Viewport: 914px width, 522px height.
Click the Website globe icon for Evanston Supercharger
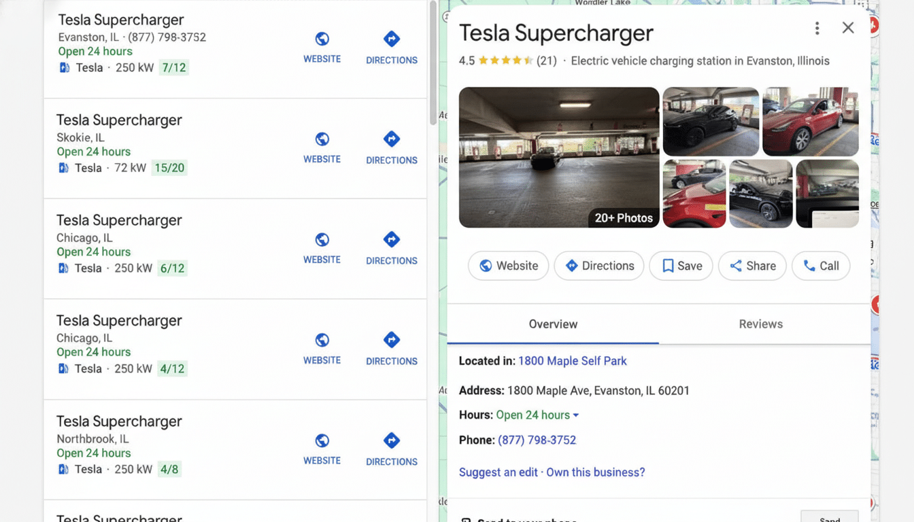pos(322,39)
